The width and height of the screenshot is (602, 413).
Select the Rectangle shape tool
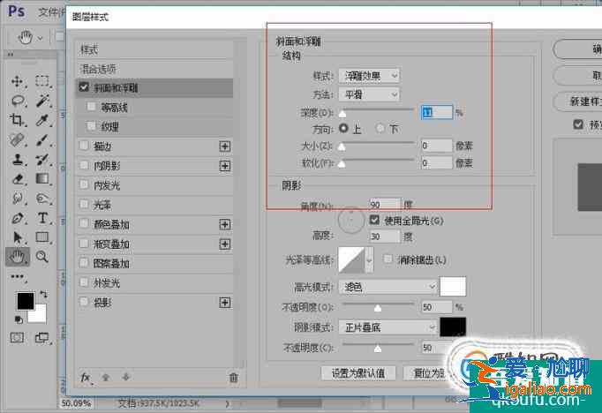(x=42, y=237)
